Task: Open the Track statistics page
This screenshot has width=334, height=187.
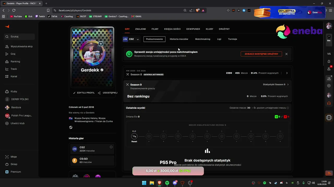Action: 11,69
